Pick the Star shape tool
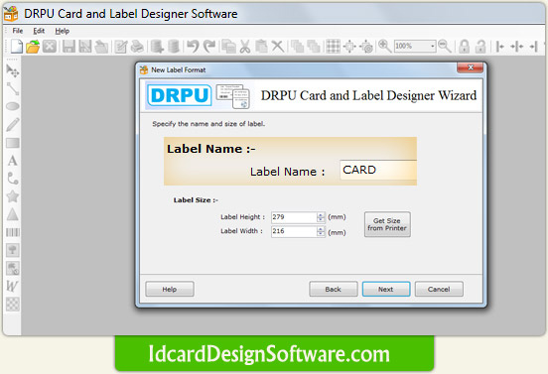Screen dimensions: 548x374 (13, 196)
